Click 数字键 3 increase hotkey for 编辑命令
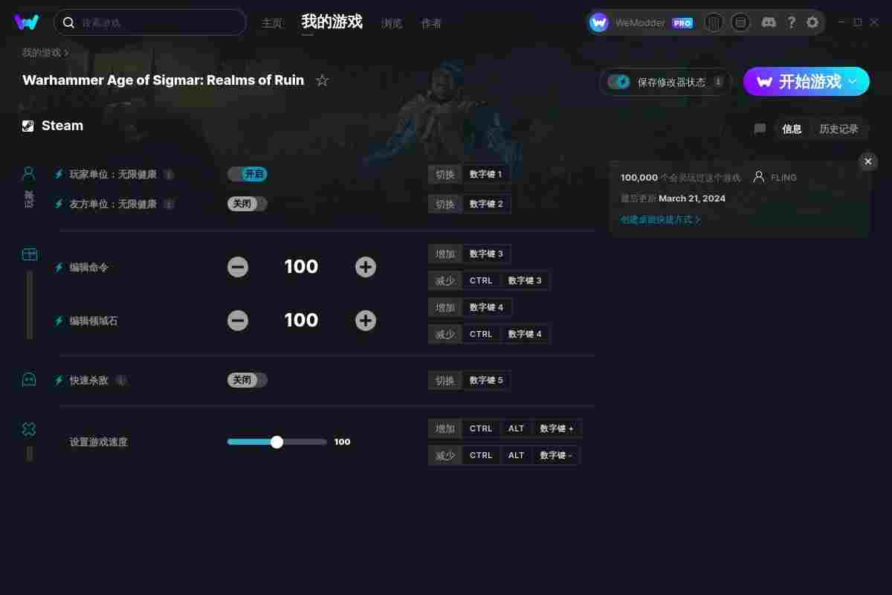The width and height of the screenshot is (892, 595). (486, 254)
